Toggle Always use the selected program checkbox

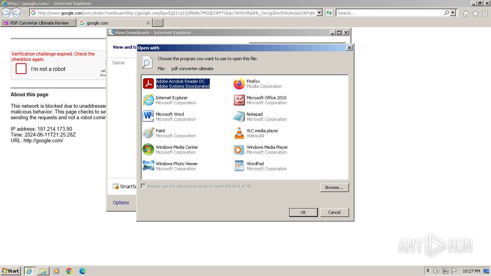point(143,186)
